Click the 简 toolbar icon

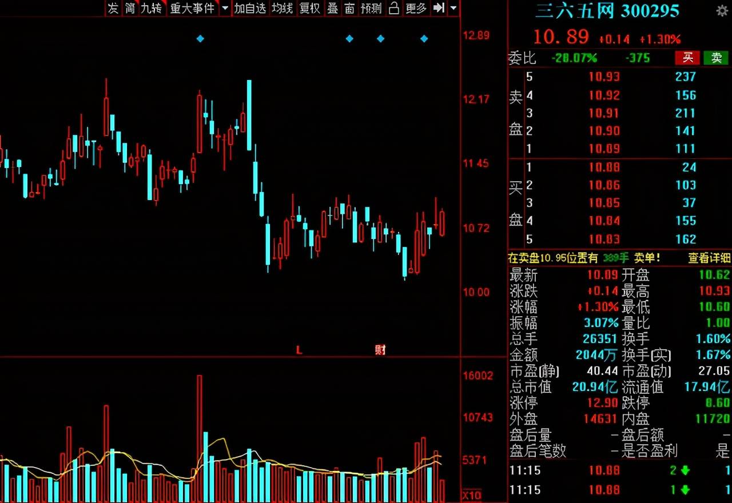point(130,8)
